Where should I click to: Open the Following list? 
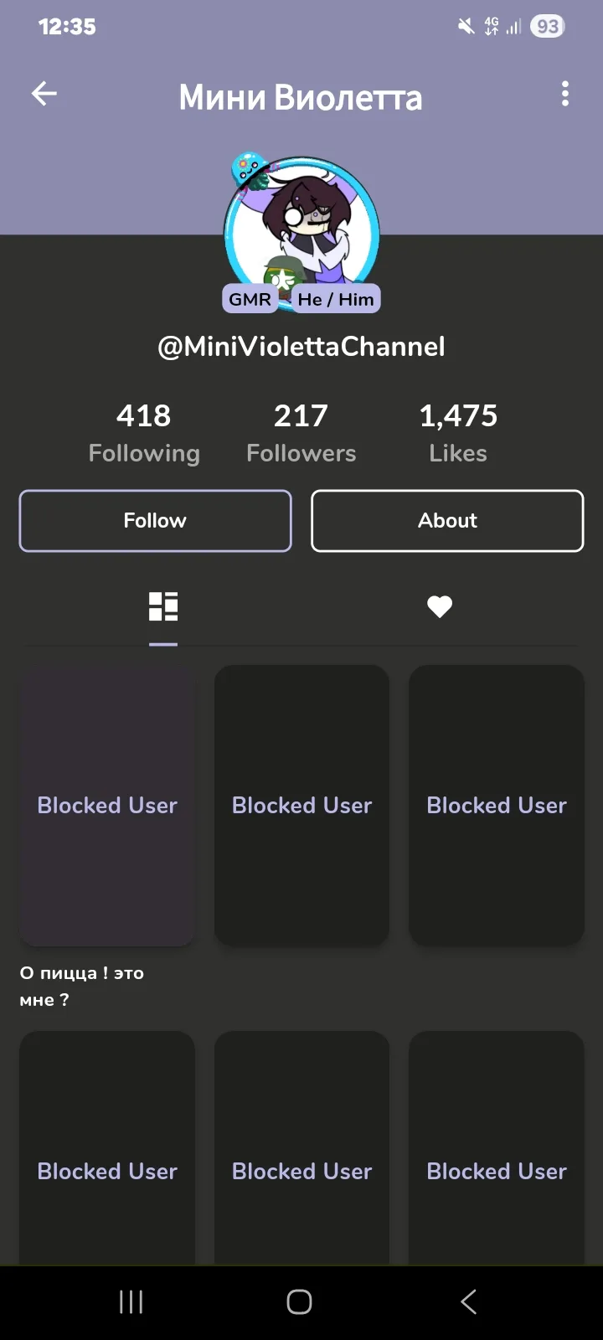click(x=144, y=433)
